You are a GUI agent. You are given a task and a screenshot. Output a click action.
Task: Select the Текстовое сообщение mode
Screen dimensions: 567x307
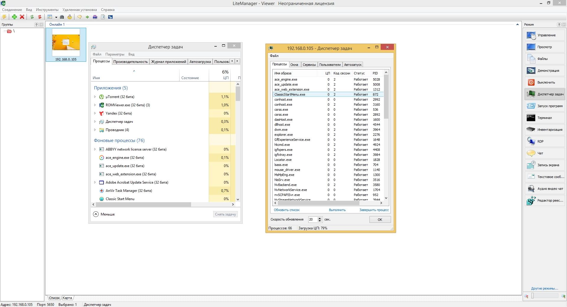coord(545,177)
